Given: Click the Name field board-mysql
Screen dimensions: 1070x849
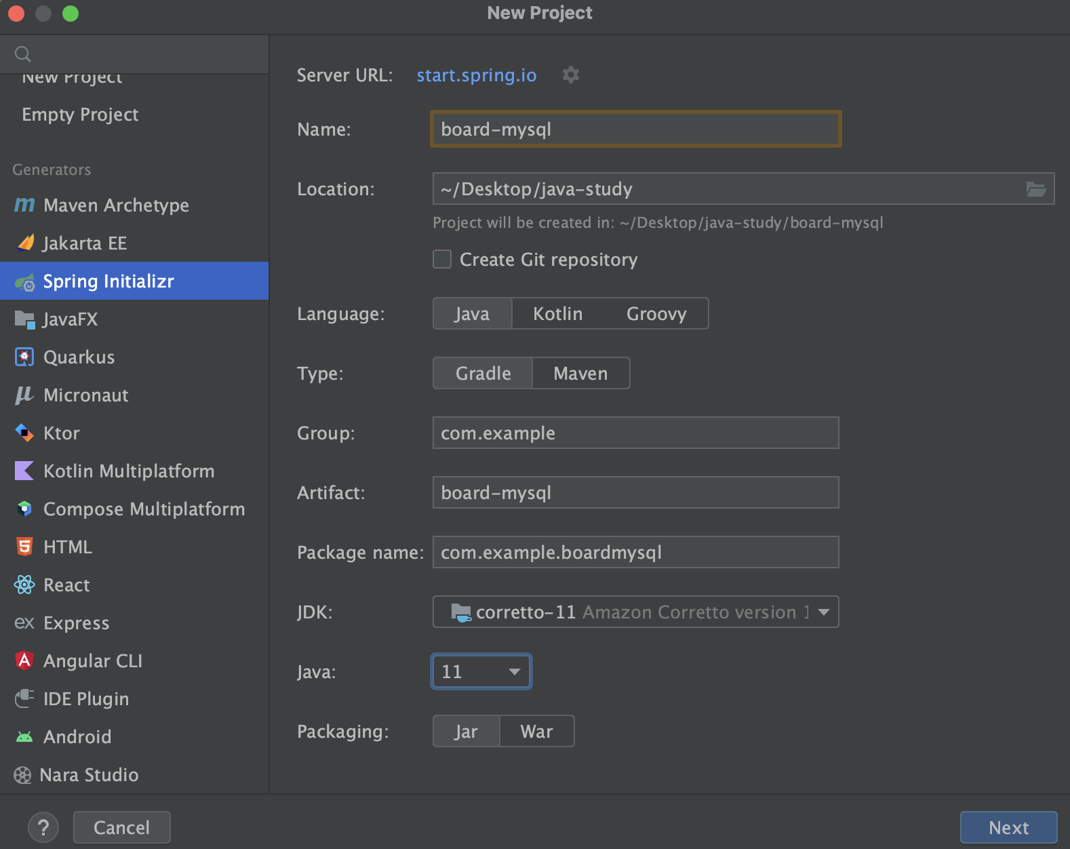Looking at the screenshot, I should coord(636,129).
